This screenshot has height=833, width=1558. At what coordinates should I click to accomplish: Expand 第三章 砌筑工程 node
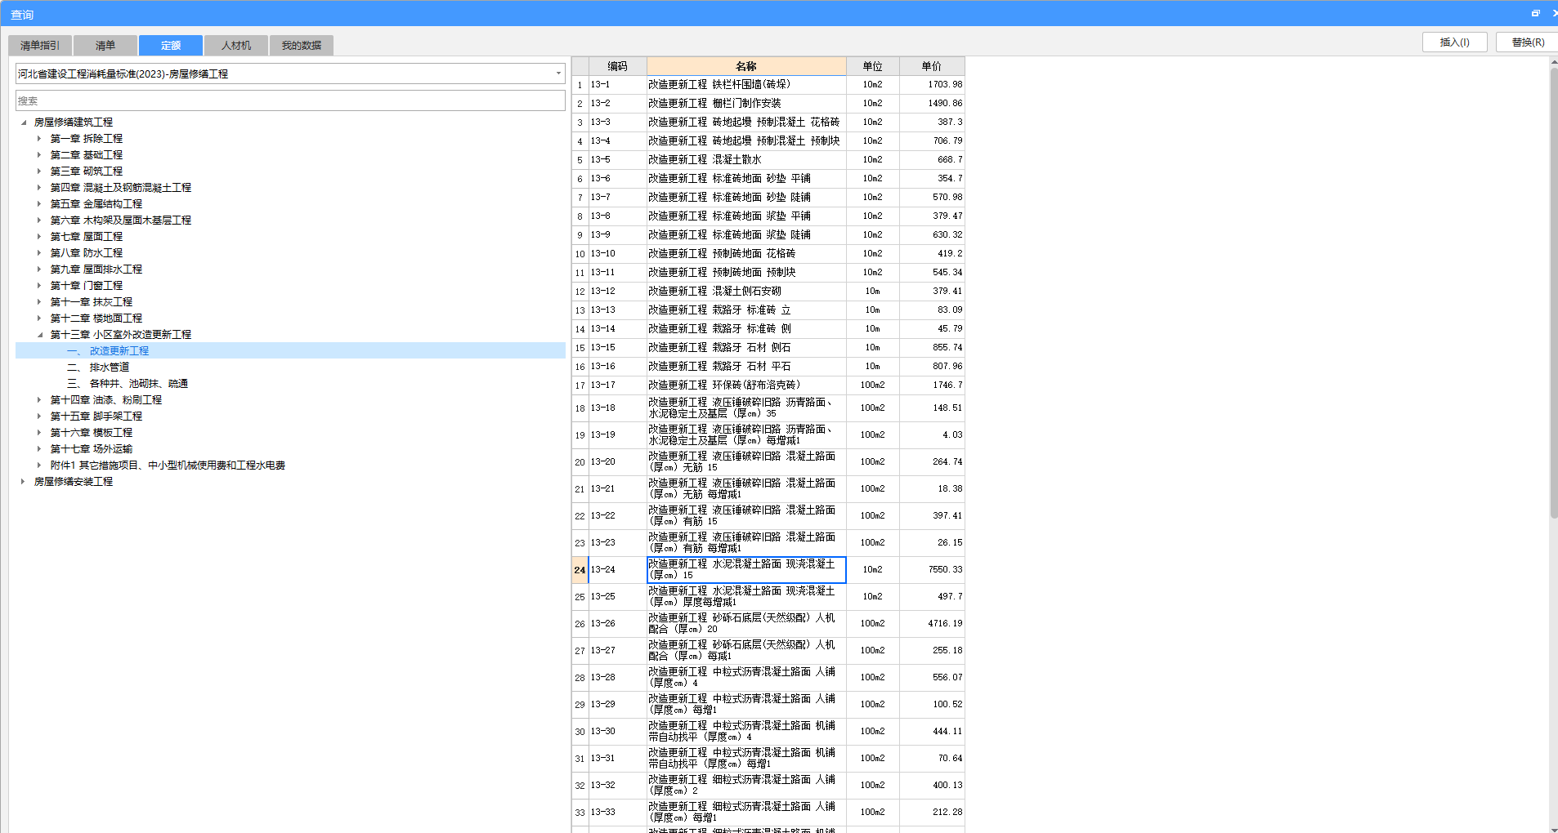point(38,171)
